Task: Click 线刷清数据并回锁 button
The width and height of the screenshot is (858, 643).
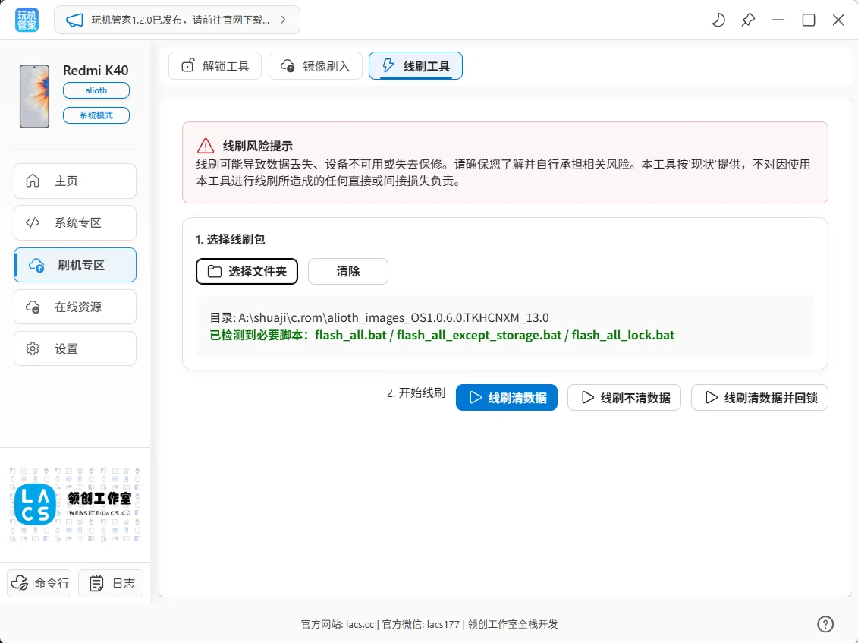Action: coord(759,397)
